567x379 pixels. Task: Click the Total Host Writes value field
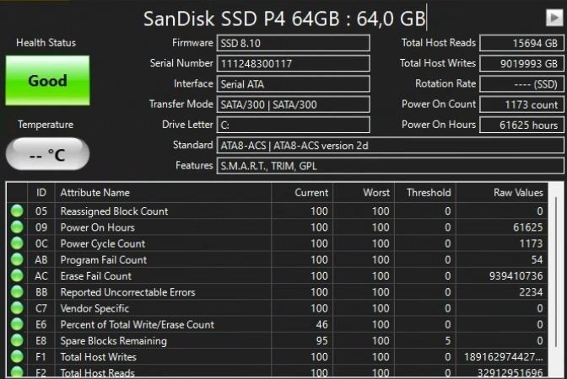click(521, 63)
